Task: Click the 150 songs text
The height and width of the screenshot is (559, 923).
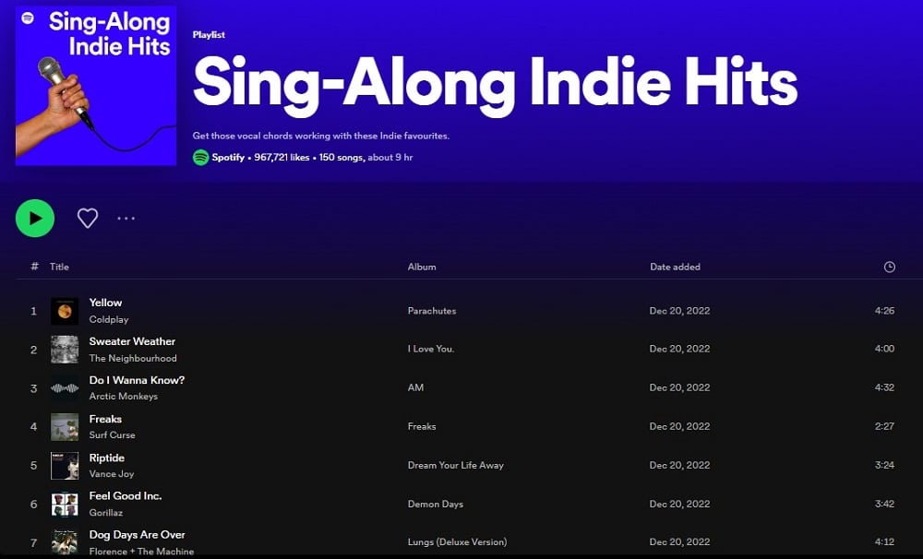Action: coord(342,157)
